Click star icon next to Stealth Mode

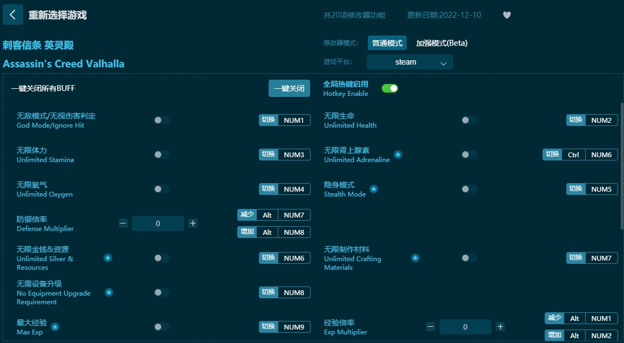(374, 189)
